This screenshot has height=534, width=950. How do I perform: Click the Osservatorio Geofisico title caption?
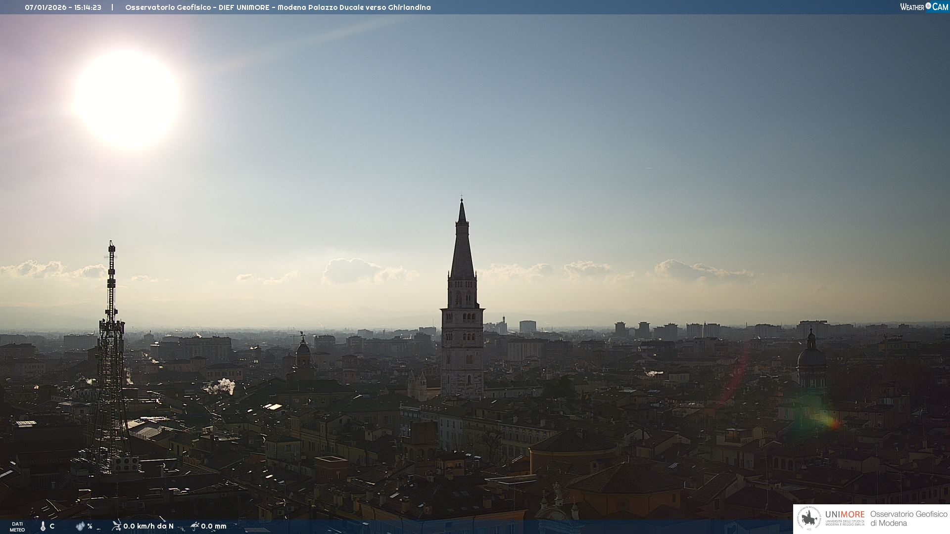pos(278,7)
